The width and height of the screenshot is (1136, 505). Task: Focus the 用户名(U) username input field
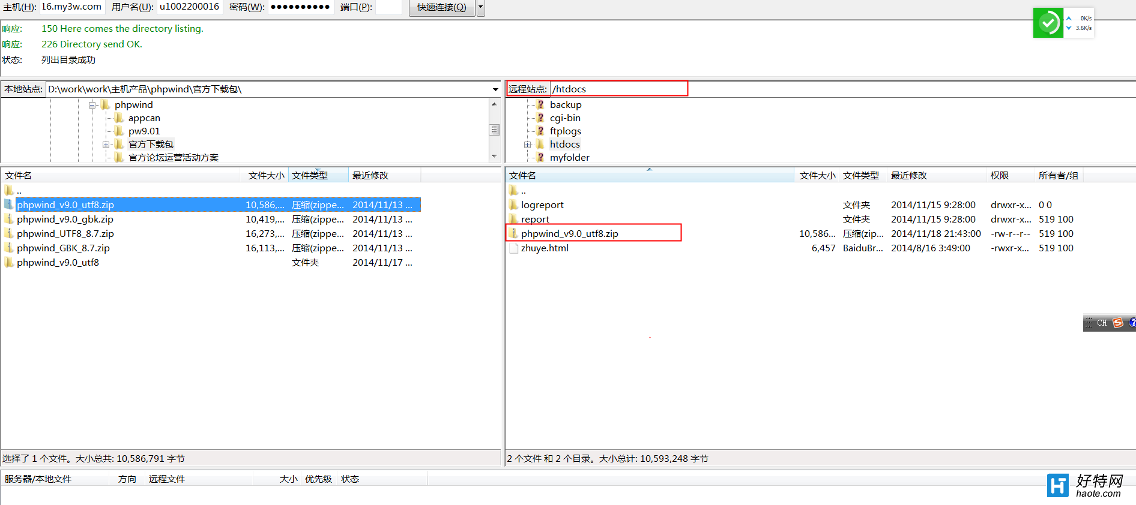(190, 7)
